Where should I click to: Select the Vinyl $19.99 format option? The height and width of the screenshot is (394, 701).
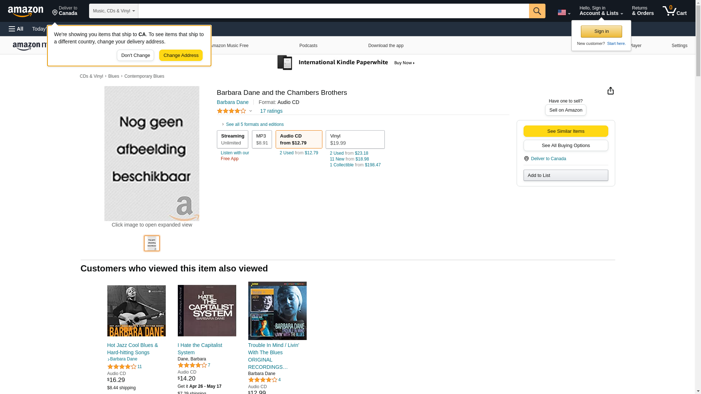point(355,139)
